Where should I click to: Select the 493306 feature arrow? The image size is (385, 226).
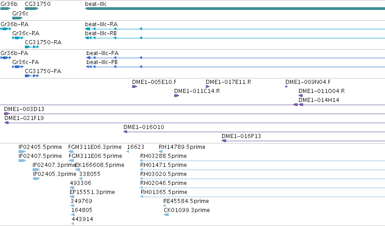72,188
